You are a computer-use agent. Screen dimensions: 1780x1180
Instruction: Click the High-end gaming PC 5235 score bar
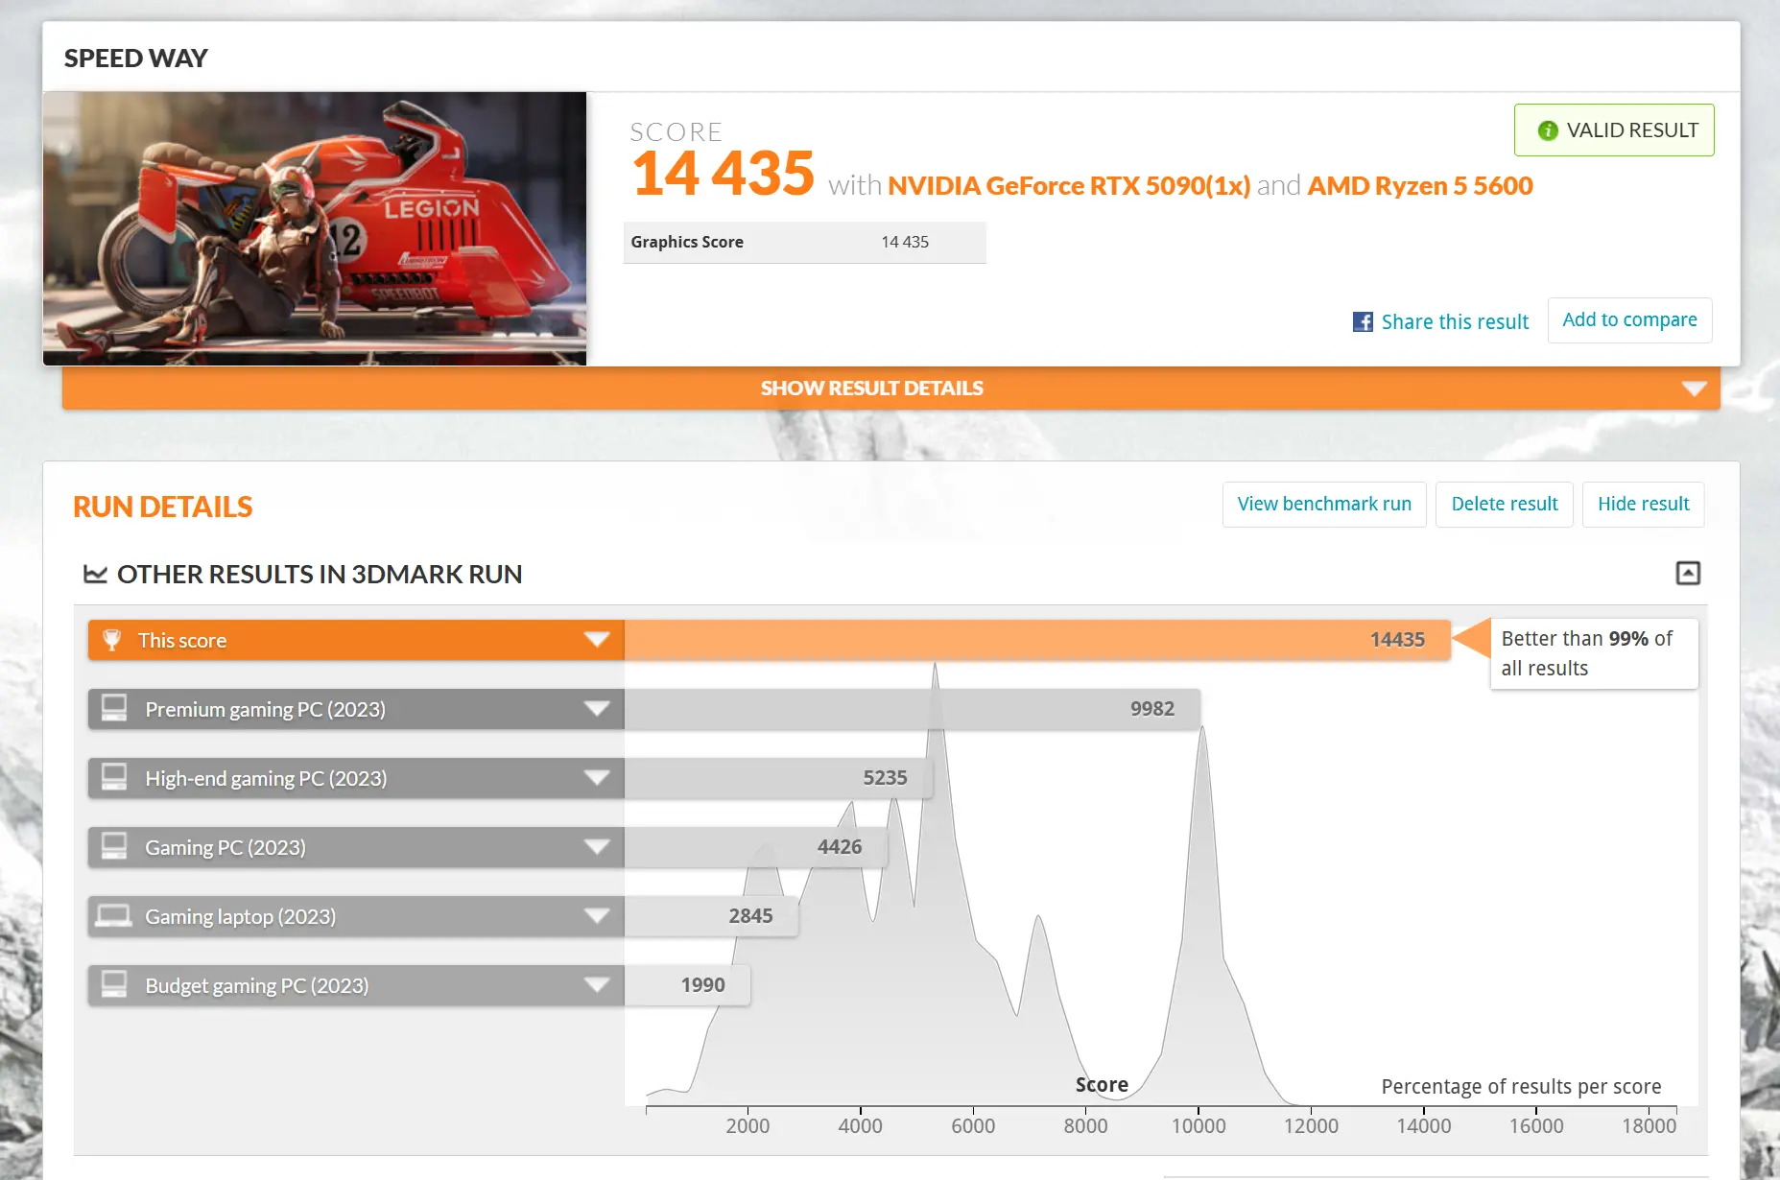[x=778, y=778]
